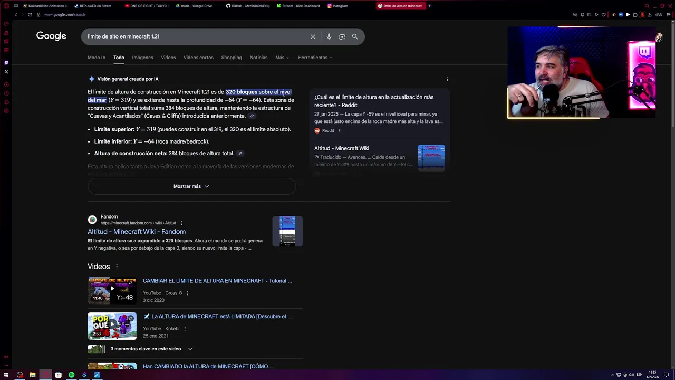Reload the page with refresh icon
675x380 pixels.
click(30, 14)
